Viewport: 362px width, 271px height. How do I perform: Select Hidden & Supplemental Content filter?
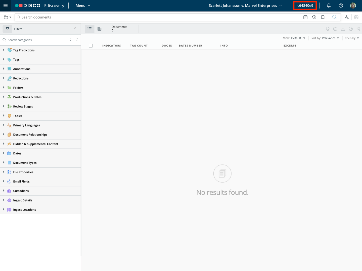point(40,144)
